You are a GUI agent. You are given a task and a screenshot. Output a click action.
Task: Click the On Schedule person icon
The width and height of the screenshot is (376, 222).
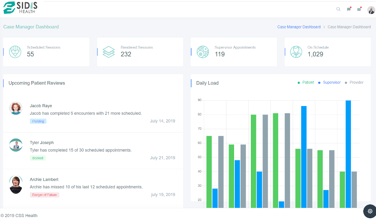[x=296, y=52]
